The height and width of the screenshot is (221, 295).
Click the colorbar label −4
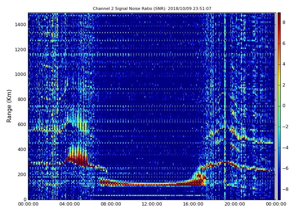[x=285, y=148]
